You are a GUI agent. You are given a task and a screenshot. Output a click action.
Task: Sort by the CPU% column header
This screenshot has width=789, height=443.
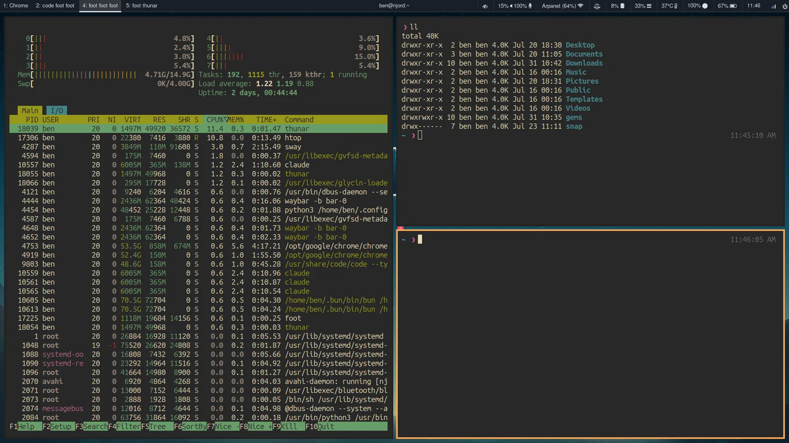click(215, 120)
